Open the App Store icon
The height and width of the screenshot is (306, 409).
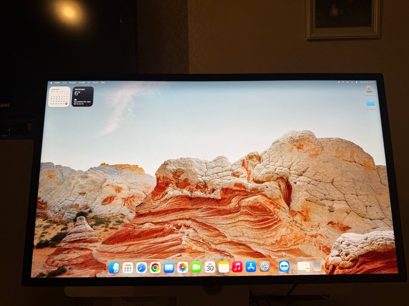251,267
